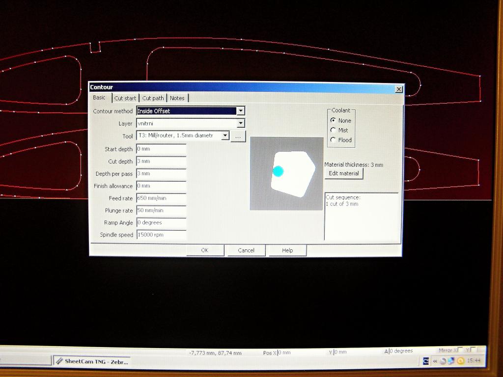Click the orange round system tray icon
This screenshot has width=503, height=377.
pyautogui.click(x=460, y=361)
